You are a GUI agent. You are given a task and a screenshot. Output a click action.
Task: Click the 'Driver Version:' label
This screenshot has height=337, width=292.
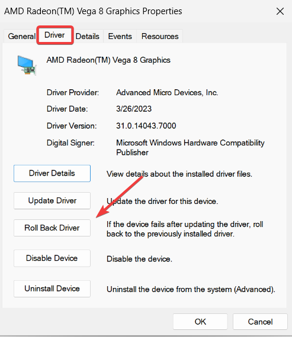tap(72, 126)
